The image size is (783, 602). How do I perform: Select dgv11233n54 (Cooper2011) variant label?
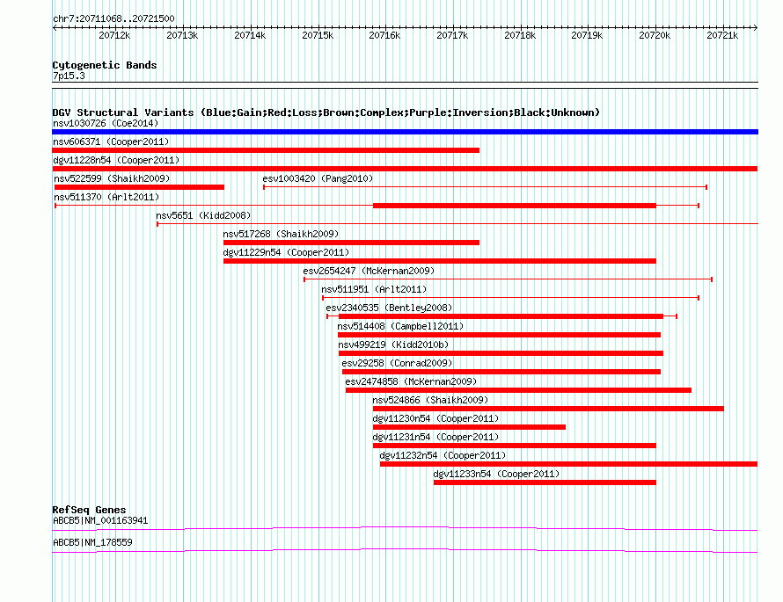pyautogui.click(x=496, y=474)
